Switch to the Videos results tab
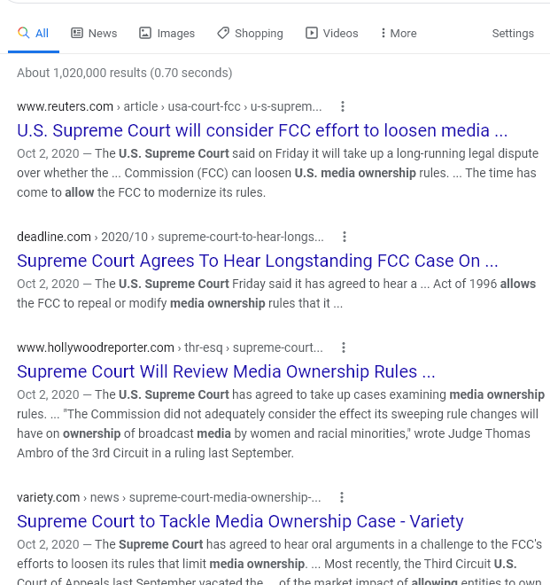 (332, 33)
